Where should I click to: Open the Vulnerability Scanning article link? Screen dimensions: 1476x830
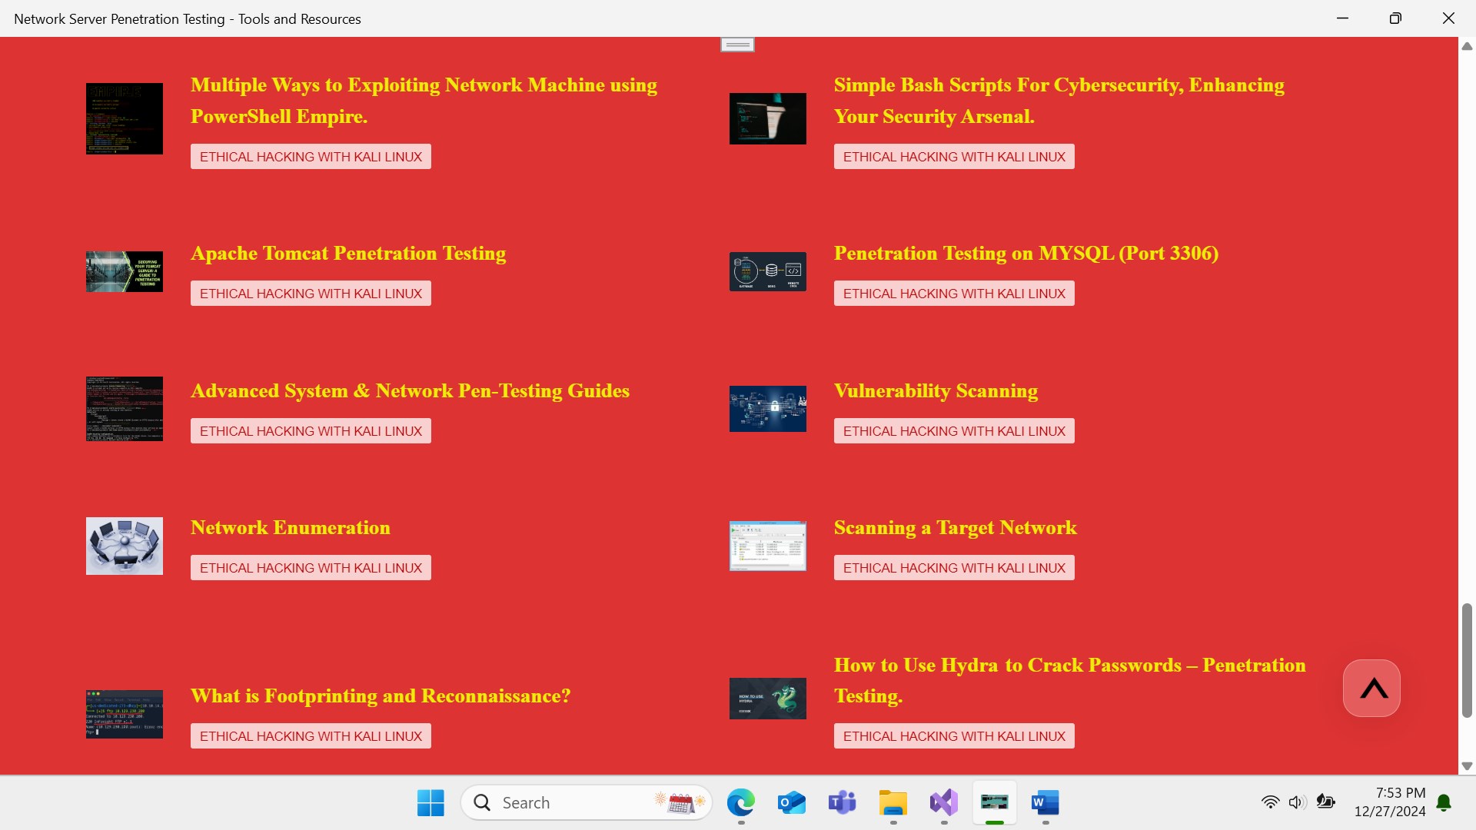(x=935, y=390)
